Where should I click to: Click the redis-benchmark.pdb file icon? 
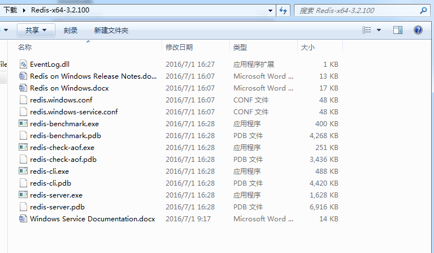click(23, 136)
